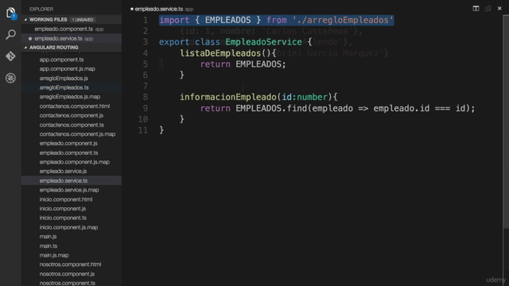Click the EXPLORER panel title
Screen dimensions: 509x286
[x=41, y=9]
